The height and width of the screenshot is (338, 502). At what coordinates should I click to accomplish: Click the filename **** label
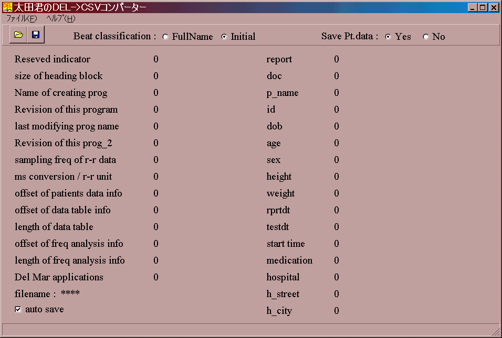click(x=47, y=293)
